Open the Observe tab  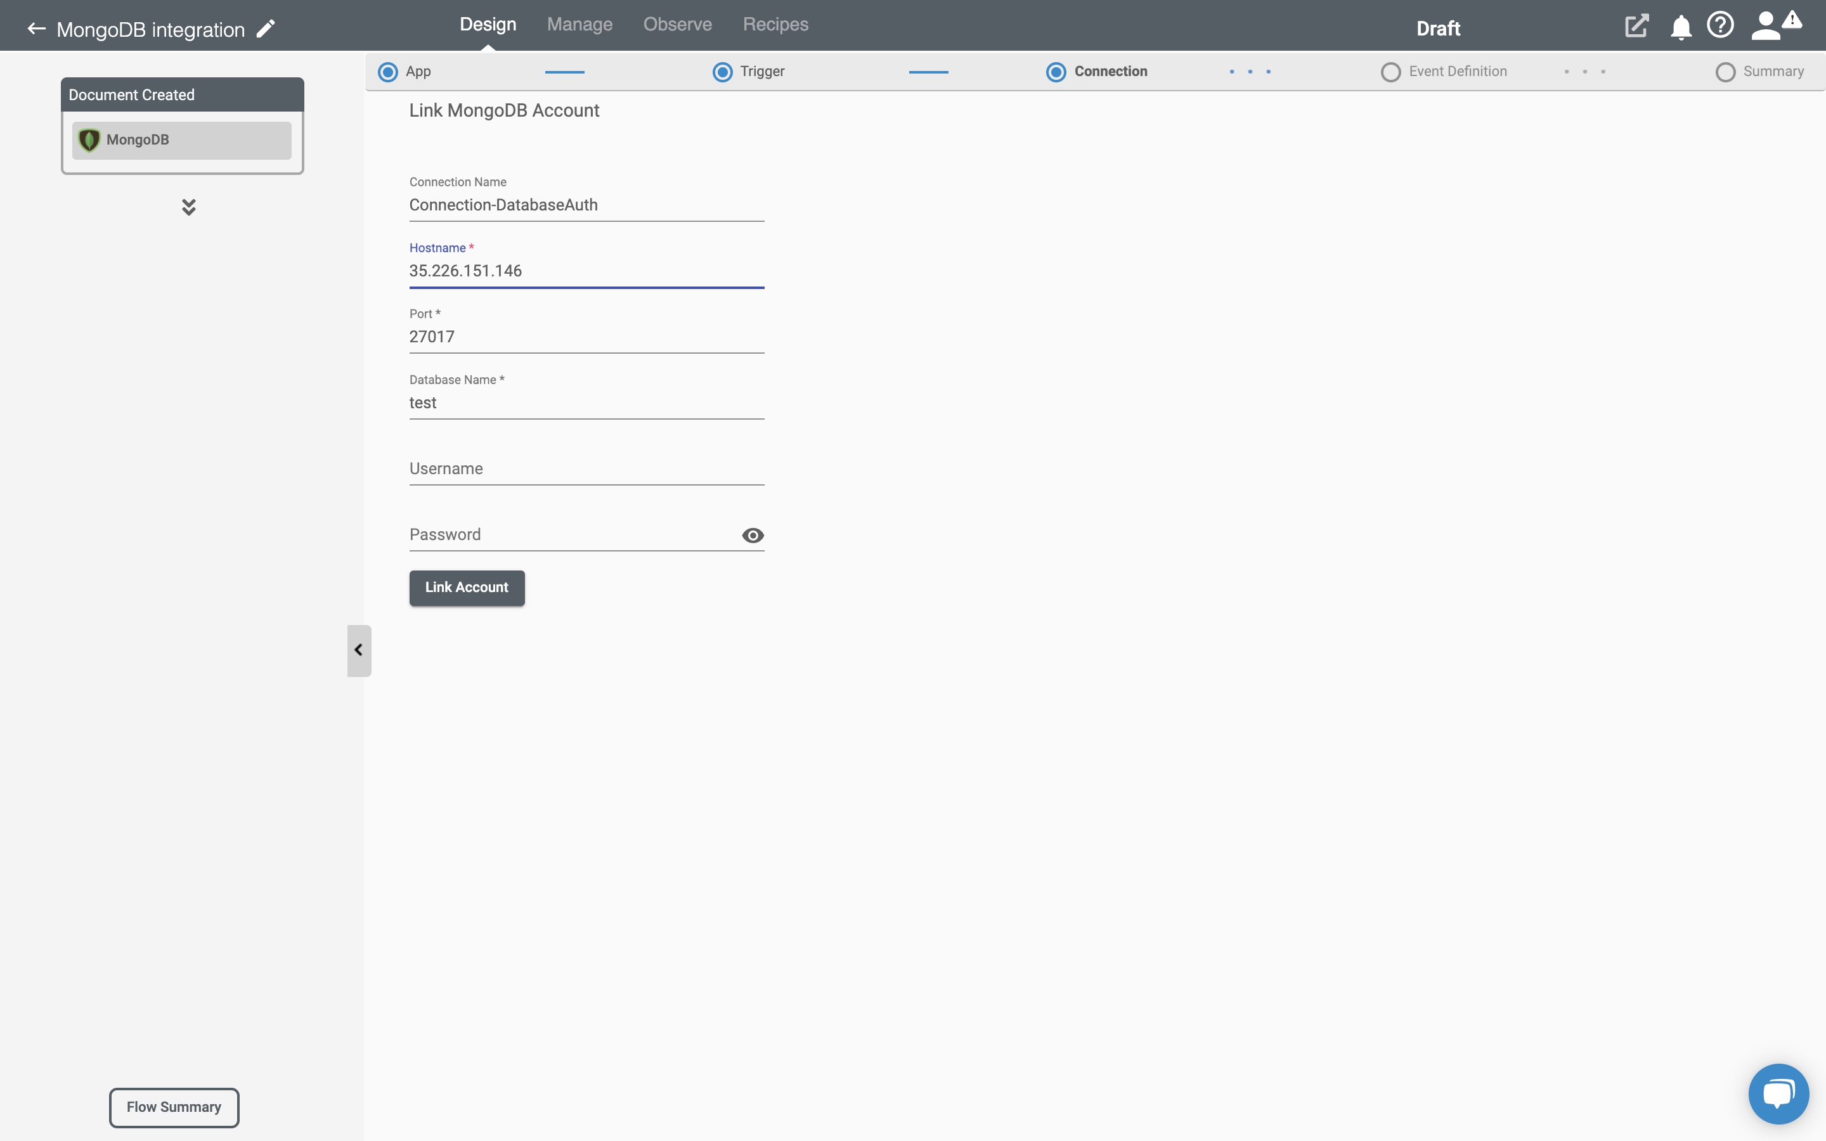[677, 23]
